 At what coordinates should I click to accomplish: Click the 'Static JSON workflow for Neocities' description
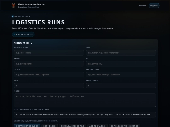pyautogui.click(x=63, y=29)
